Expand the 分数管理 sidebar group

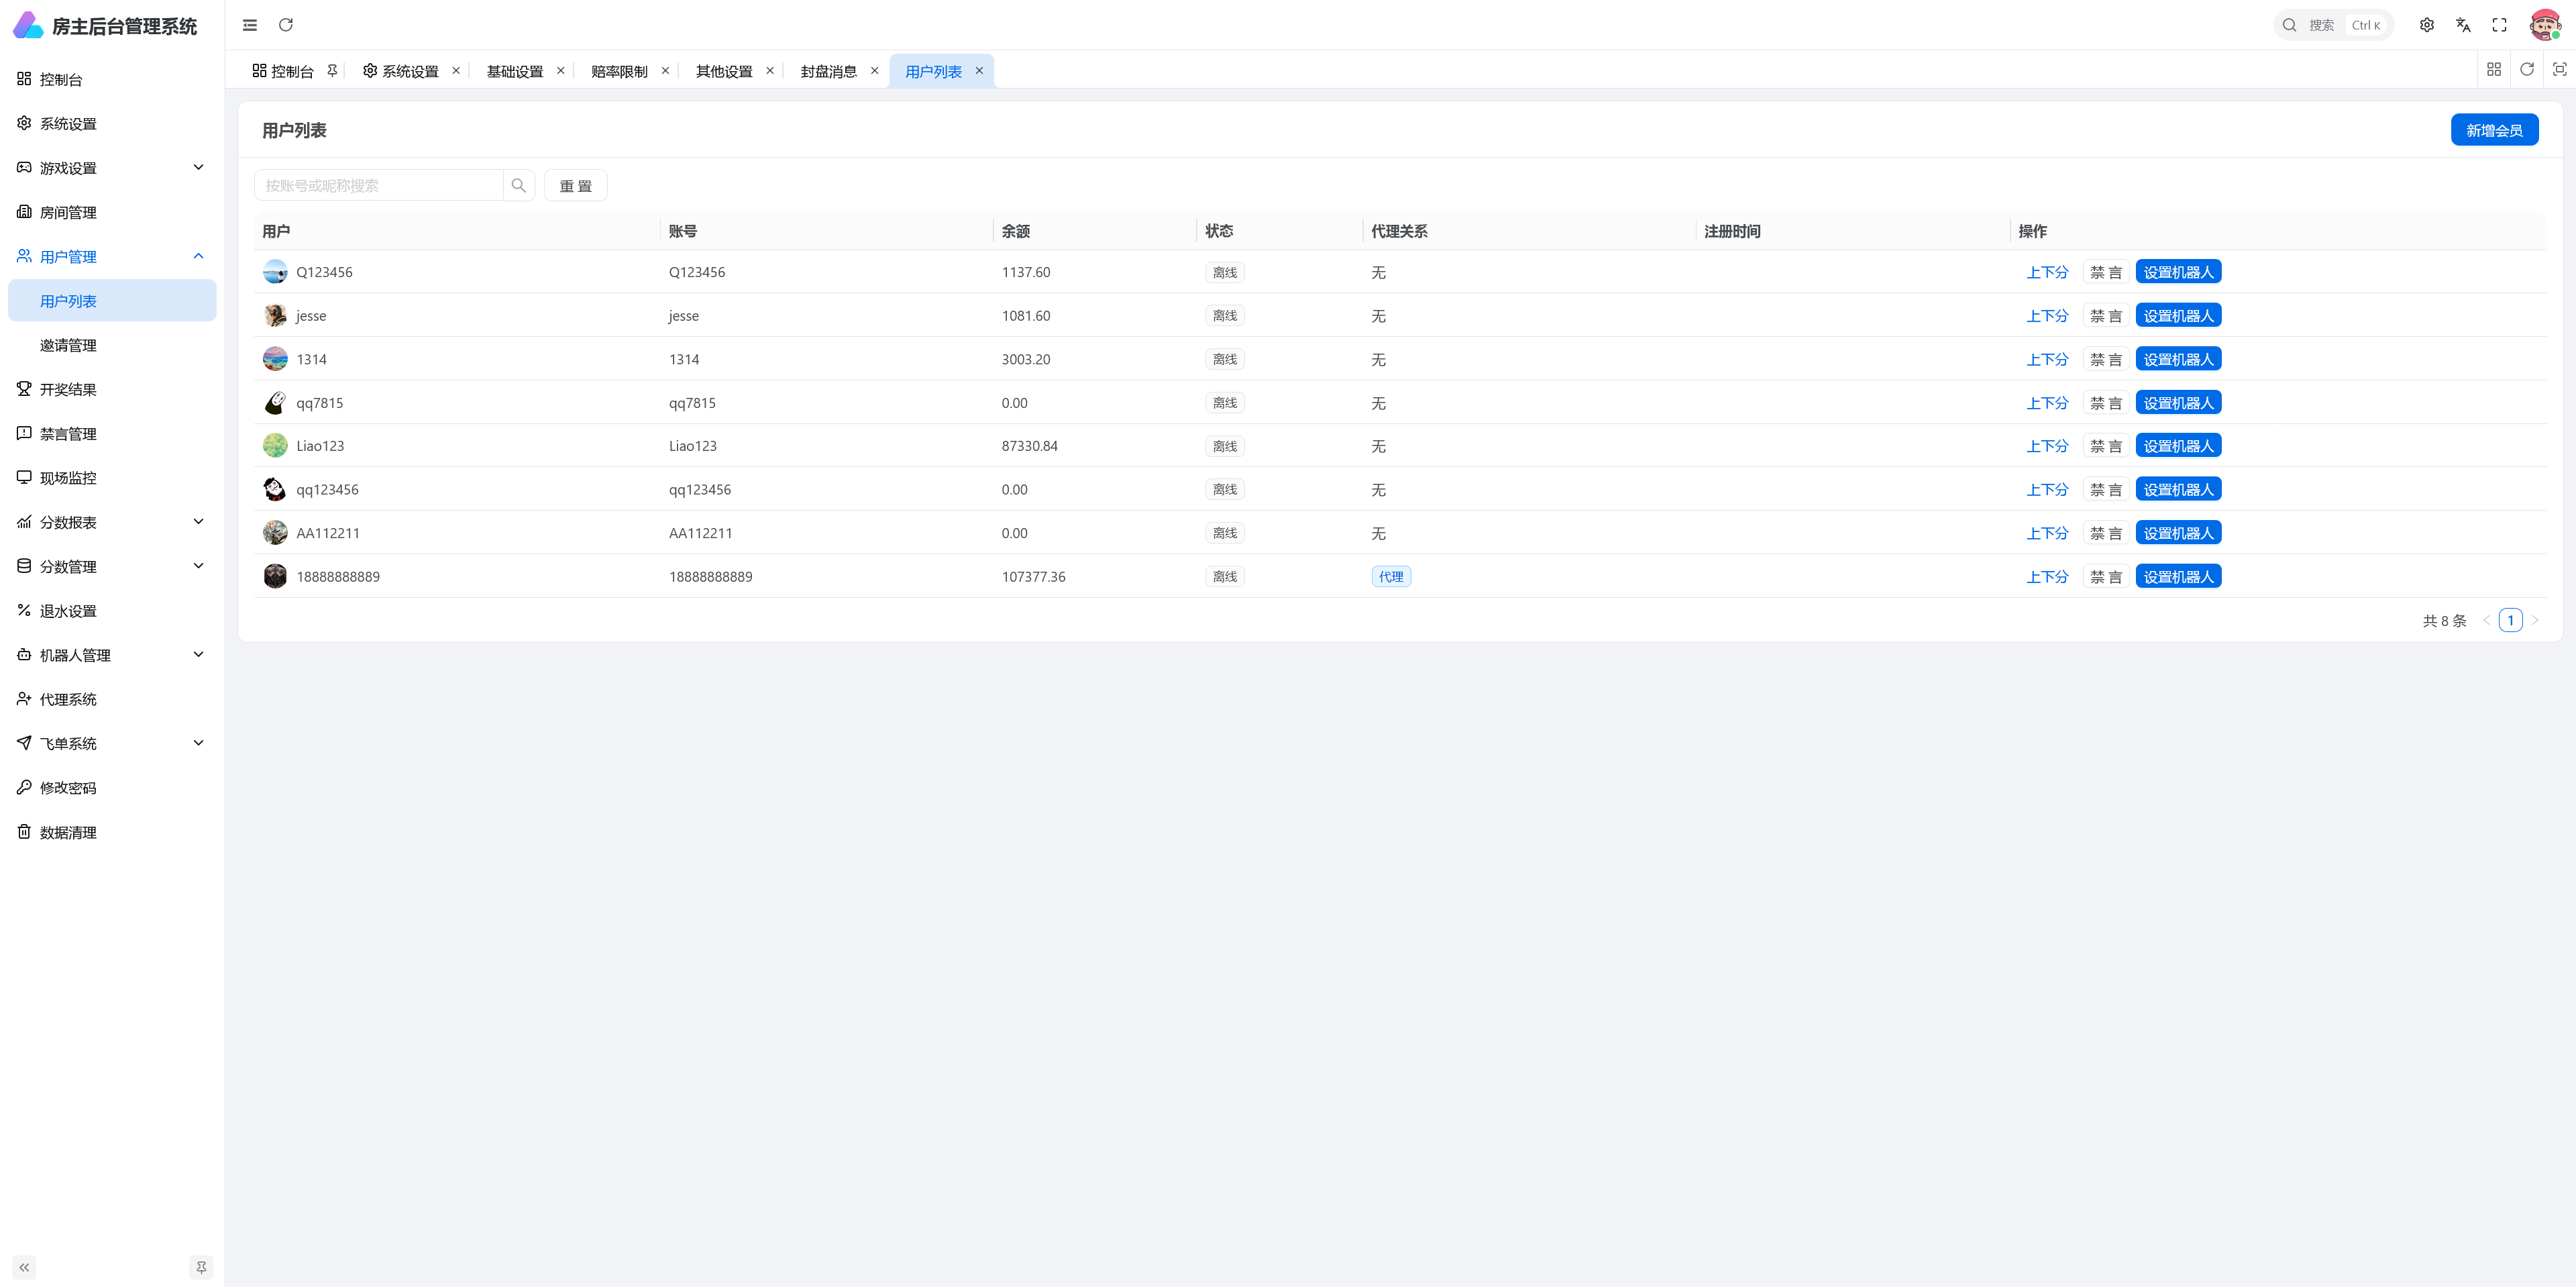pos(112,566)
